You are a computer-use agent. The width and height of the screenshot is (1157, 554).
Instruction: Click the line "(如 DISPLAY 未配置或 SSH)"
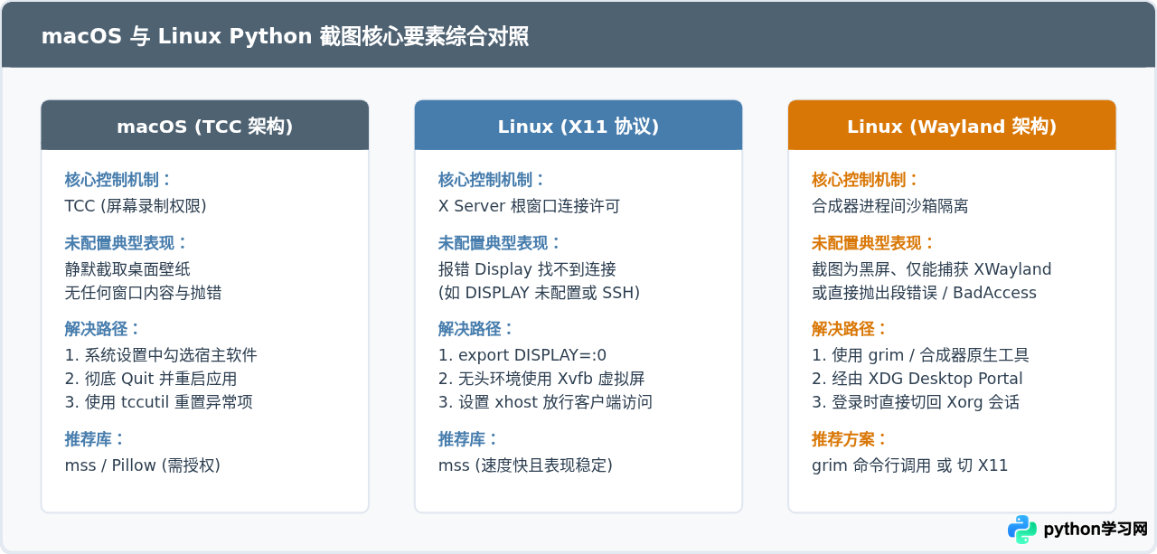[x=539, y=293]
